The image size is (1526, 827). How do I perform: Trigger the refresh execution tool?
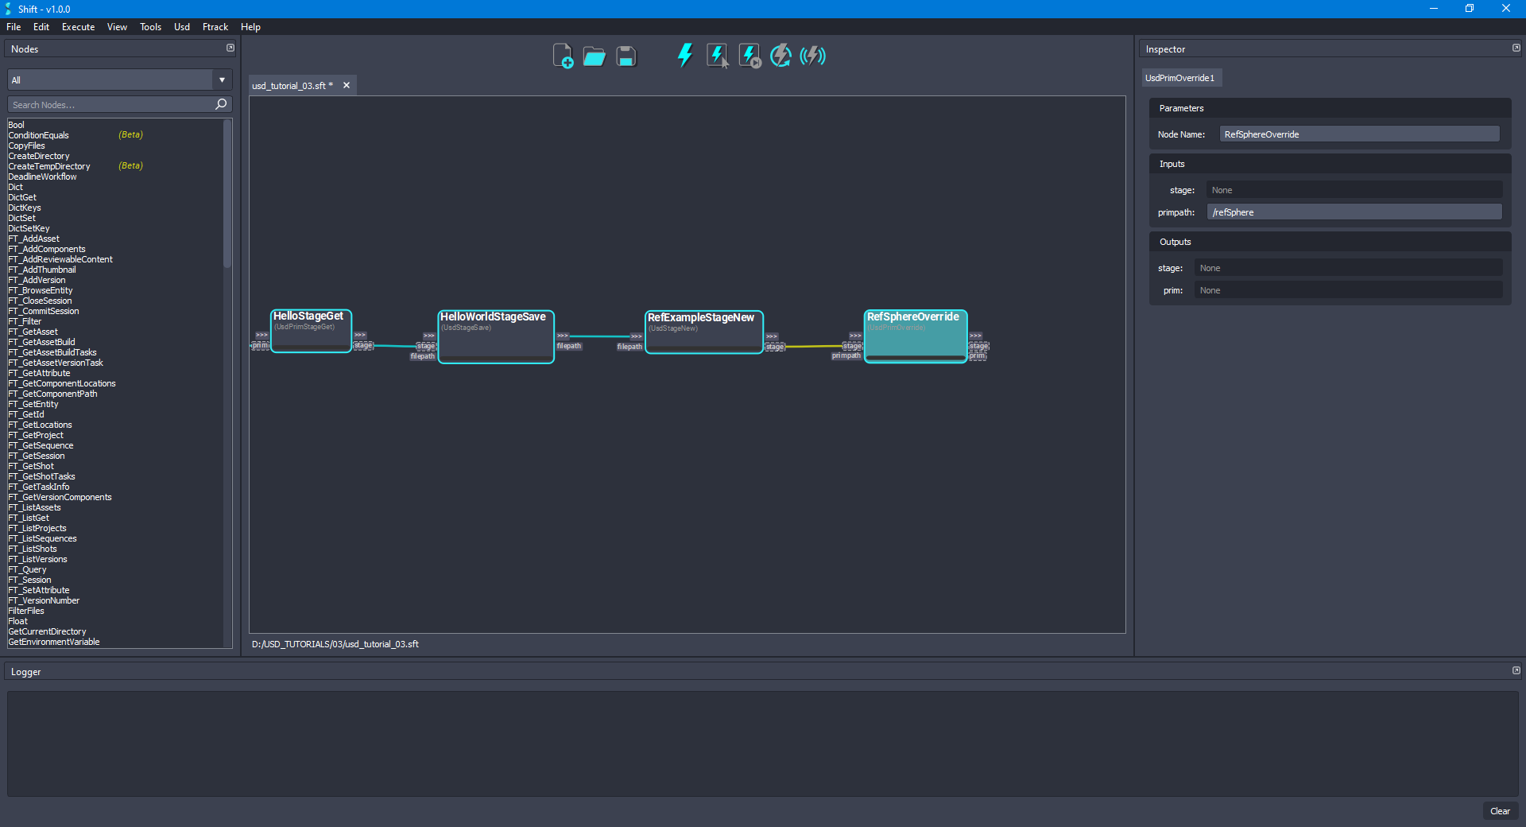780,56
